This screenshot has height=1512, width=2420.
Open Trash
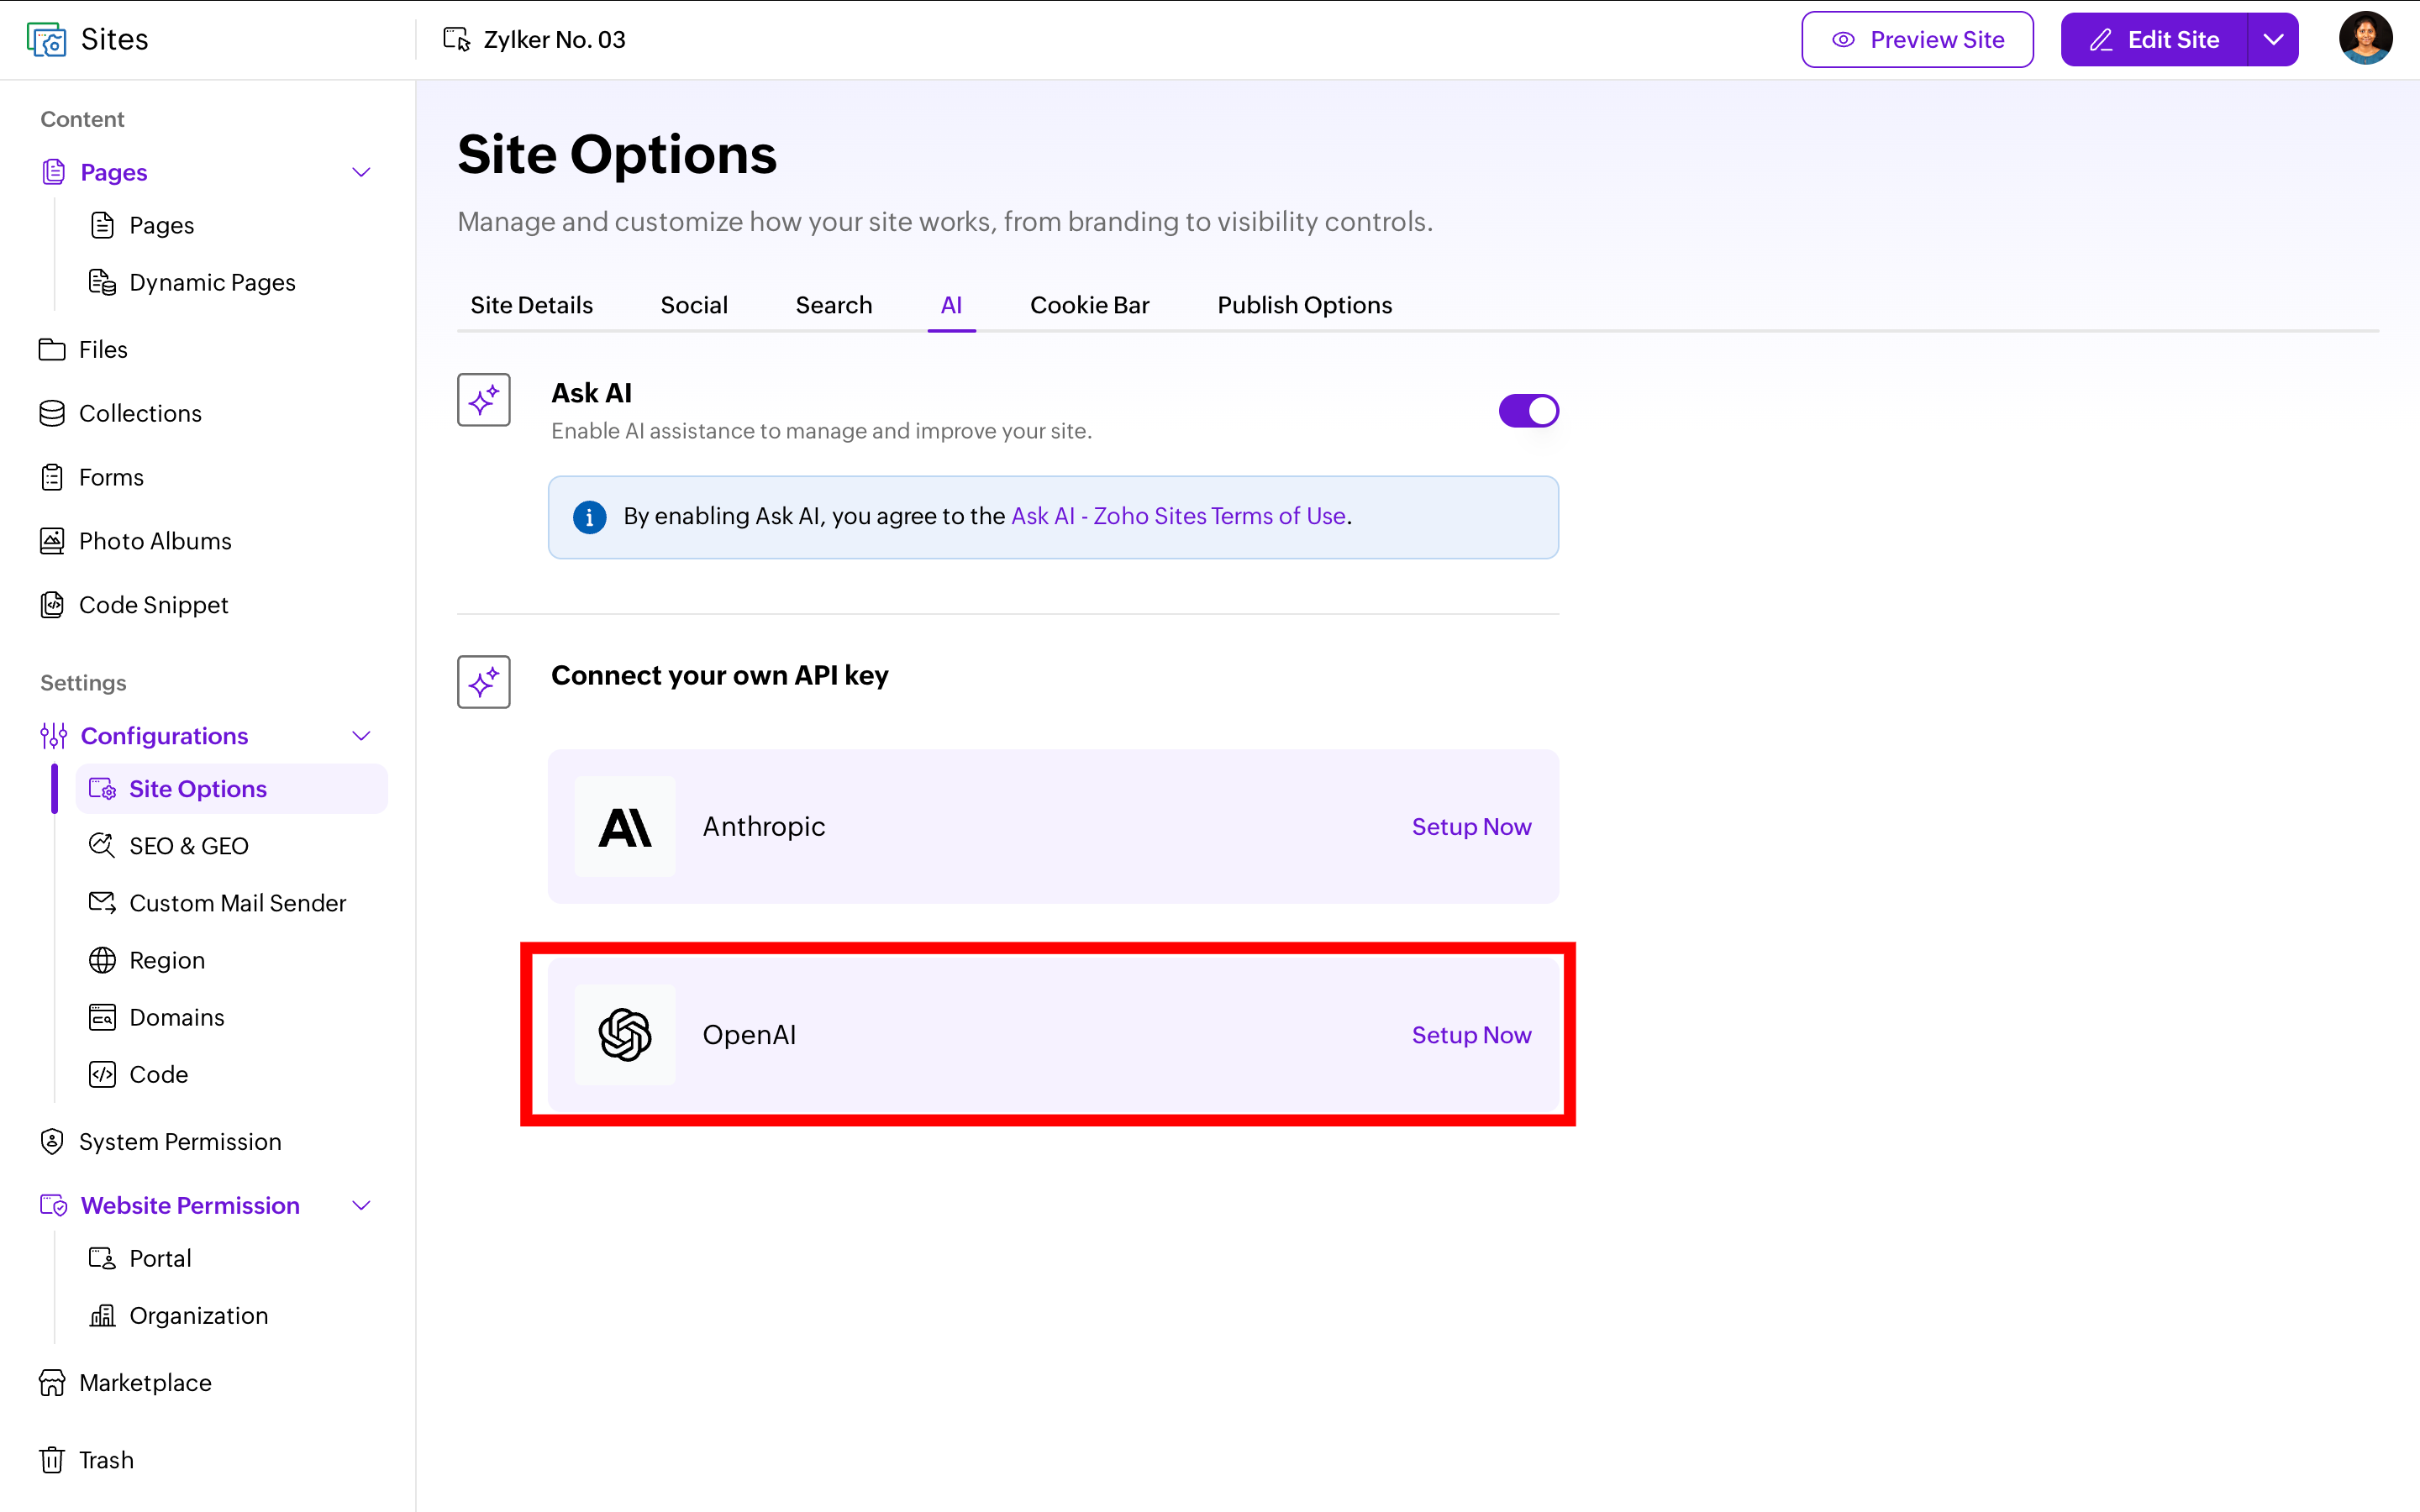tap(86, 1460)
